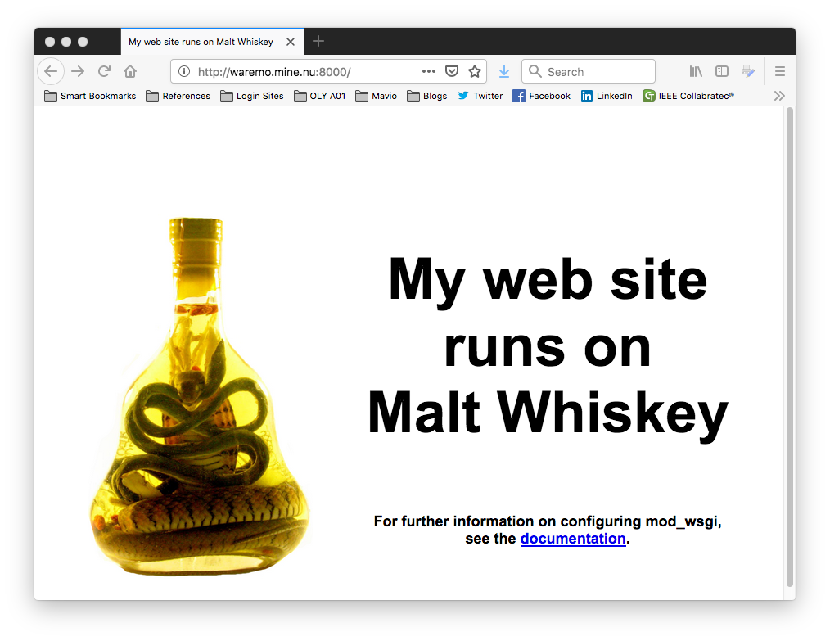This screenshot has width=830, height=641.
Task: Show more bookmarks with the chevron
Action: (x=779, y=96)
